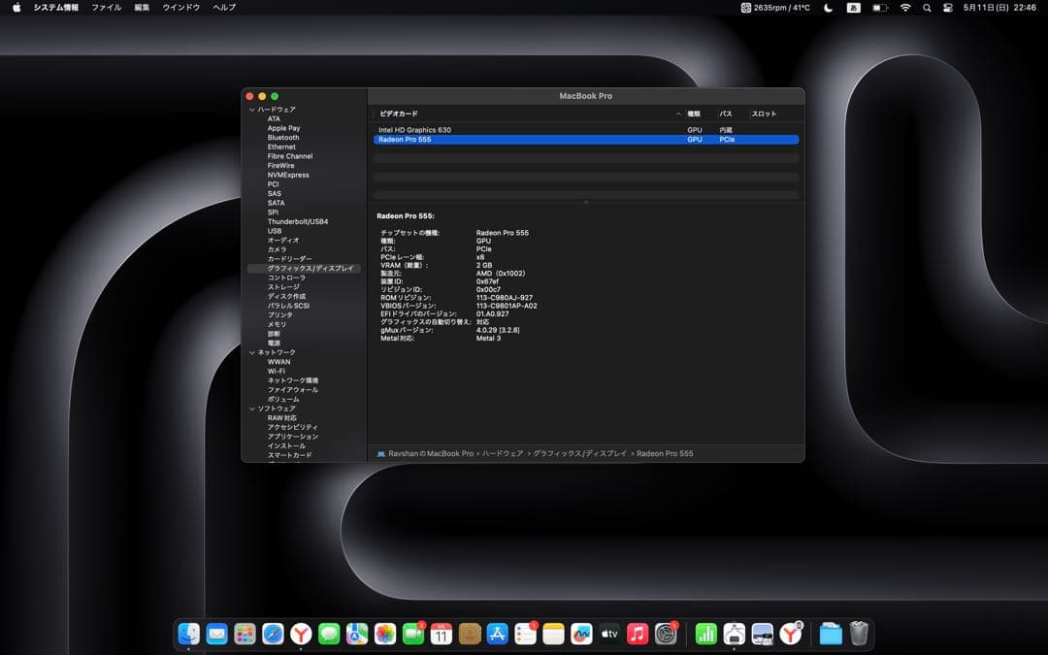The image size is (1048, 655).
Task: Open Finder from the Dock
Action: (x=189, y=633)
